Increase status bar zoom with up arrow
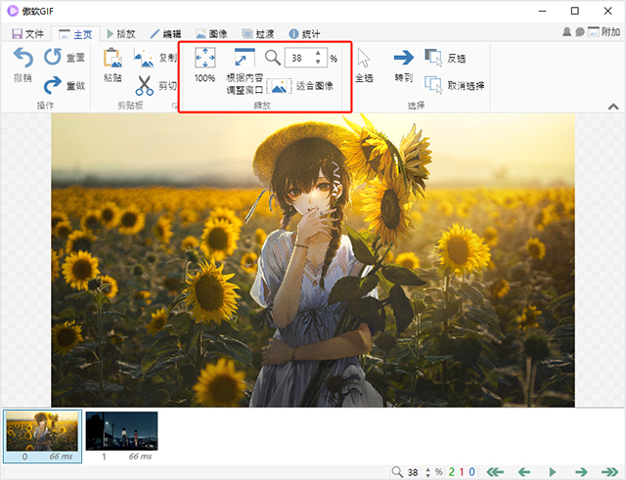 click(427, 469)
